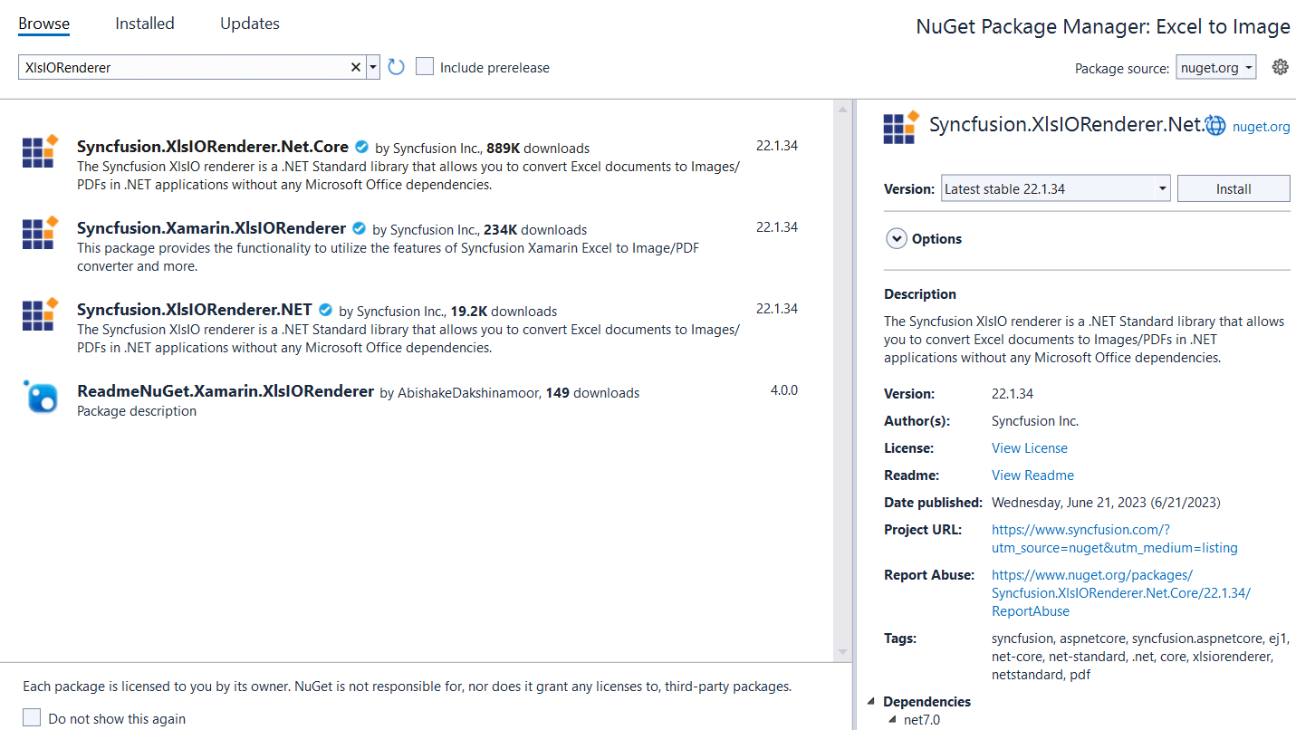Open the Version dropdown showing Latest stable 22.1.34

click(x=1055, y=188)
